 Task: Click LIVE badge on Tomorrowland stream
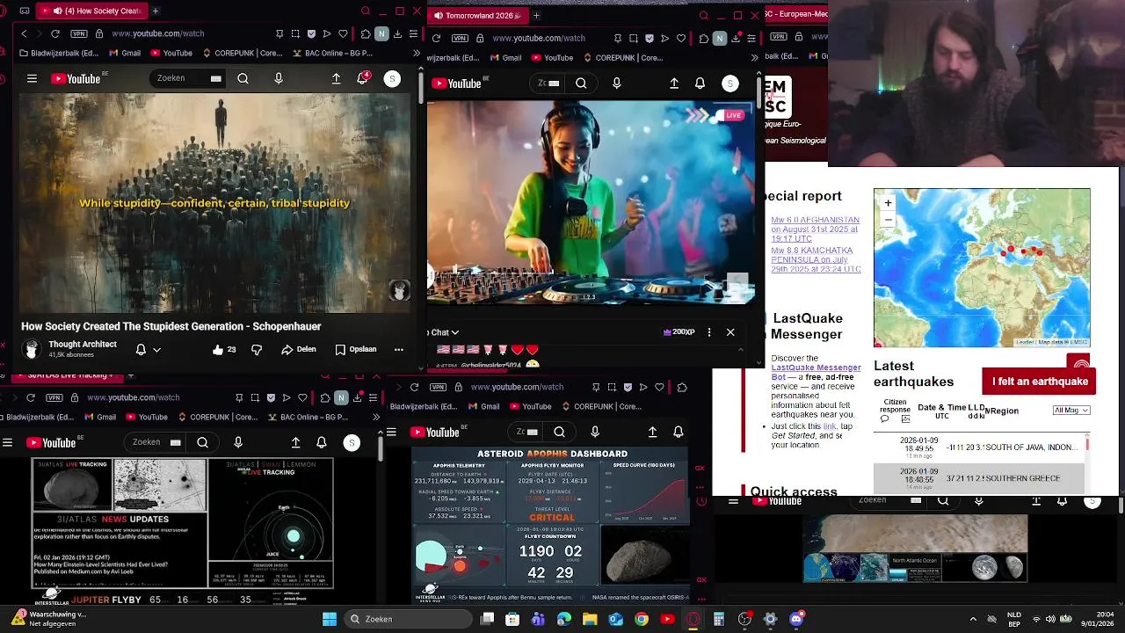point(731,115)
